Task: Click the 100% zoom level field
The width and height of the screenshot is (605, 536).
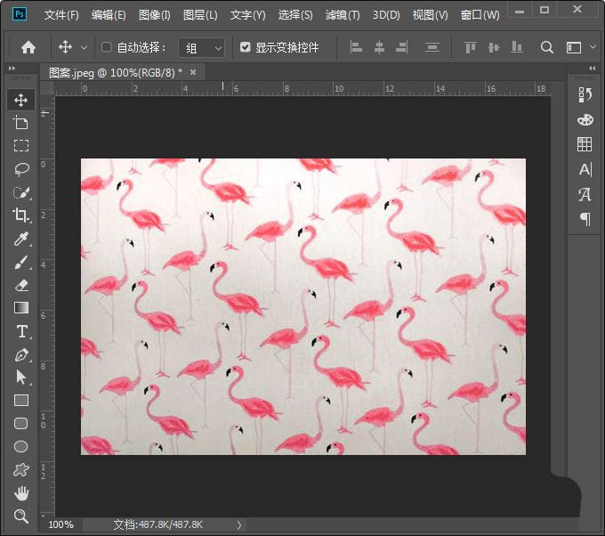Action: (x=61, y=524)
